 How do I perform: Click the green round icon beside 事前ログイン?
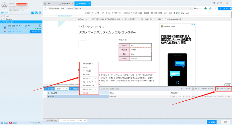tap(206, 8)
